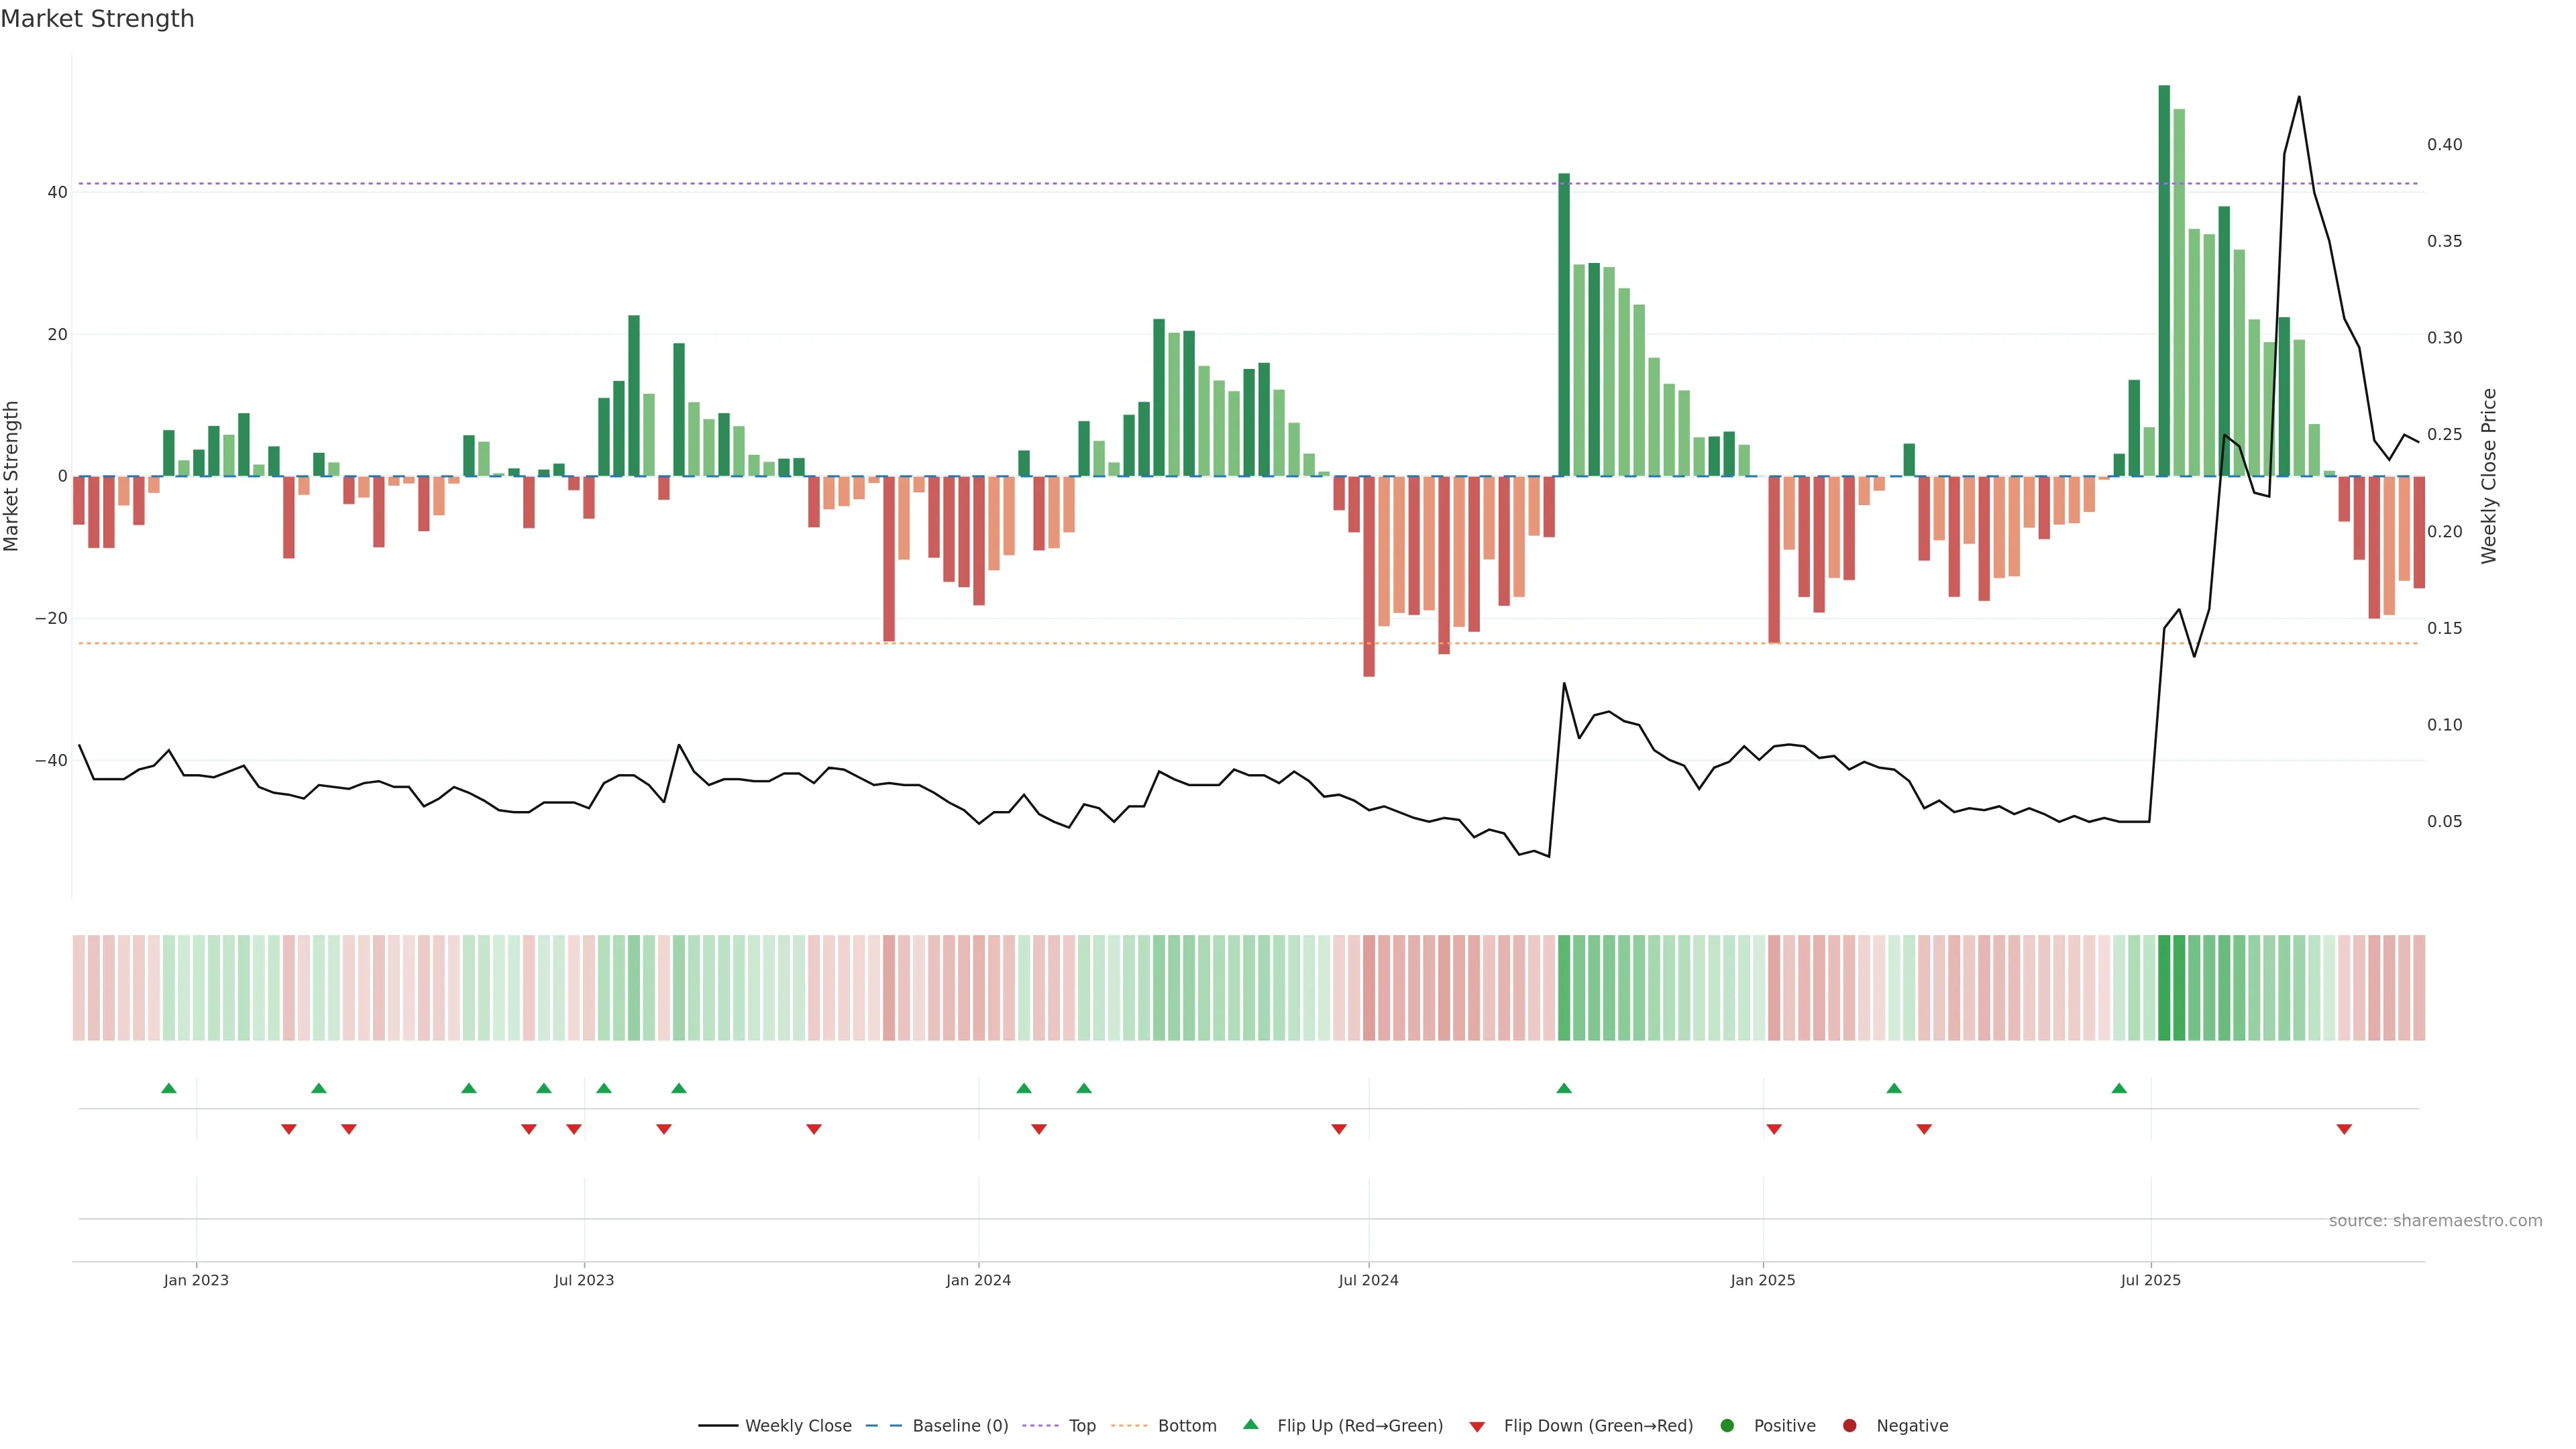Click the Flip Up green triangle legend icon
This screenshot has width=2576, height=1449.
[1250, 1424]
